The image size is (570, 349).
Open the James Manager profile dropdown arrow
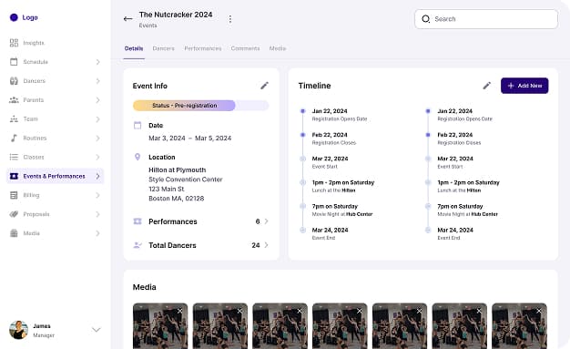click(96, 330)
